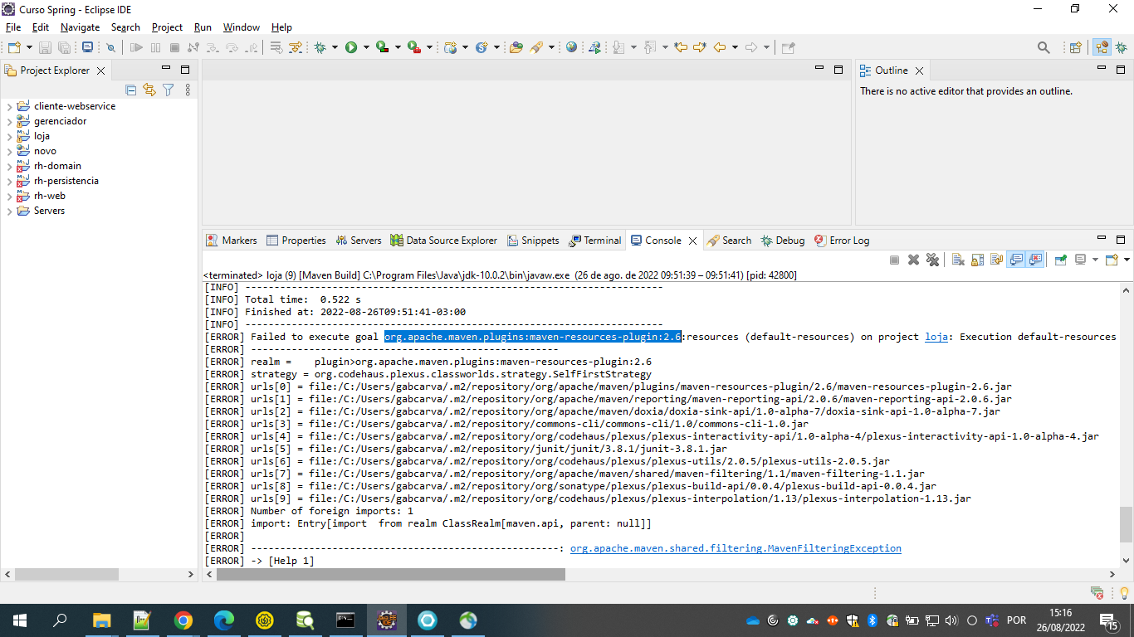Image resolution: width=1134 pixels, height=637 pixels.
Task: Switch to Data Source Explorer tab
Action: (x=443, y=241)
